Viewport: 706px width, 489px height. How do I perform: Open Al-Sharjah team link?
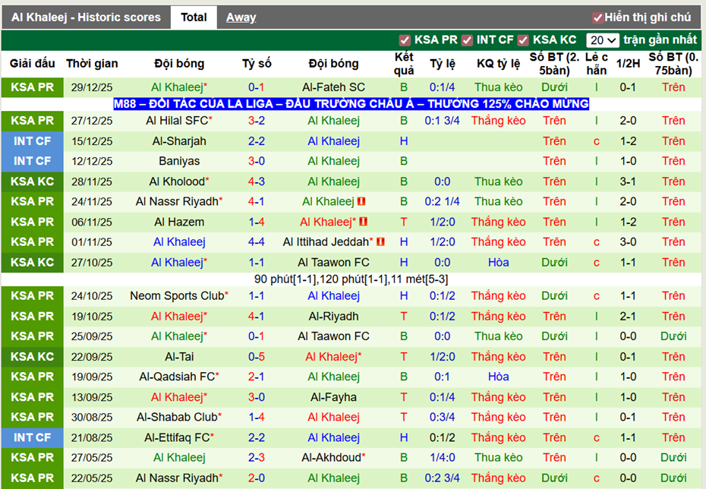click(x=179, y=141)
